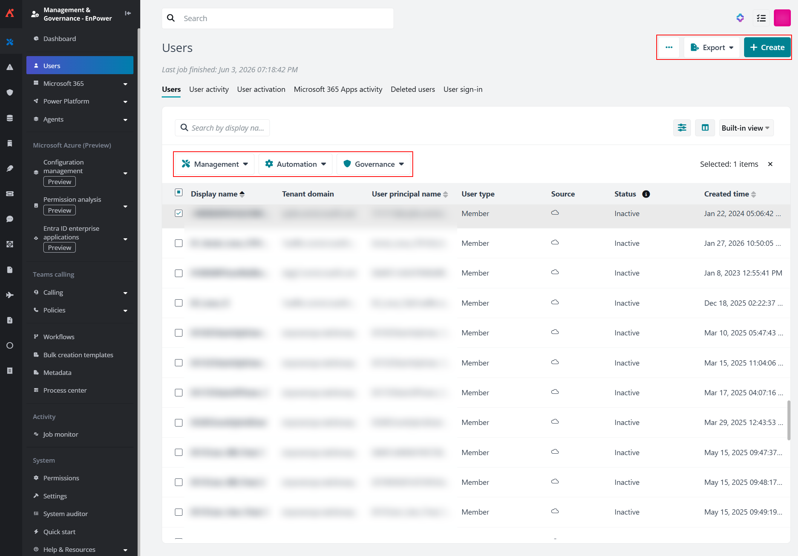Check the Jan 27, 2026 row checkbox
This screenshot has height=556, width=798.
tap(179, 243)
